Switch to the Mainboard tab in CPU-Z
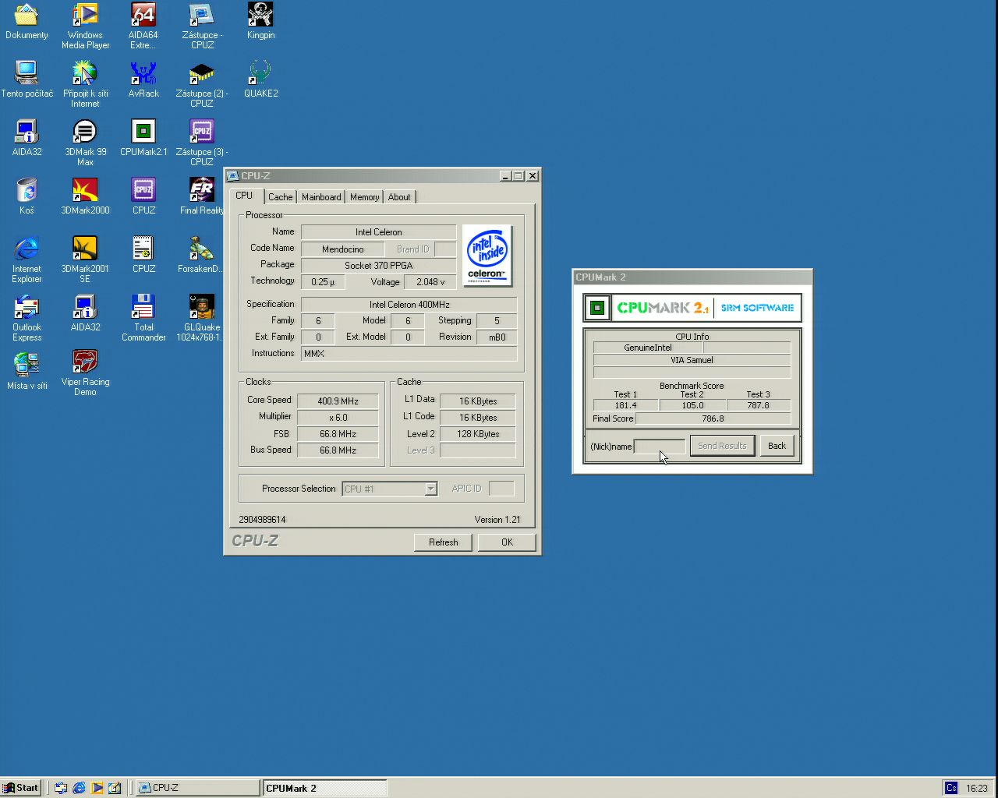Screen dimensions: 998x798 coord(321,197)
